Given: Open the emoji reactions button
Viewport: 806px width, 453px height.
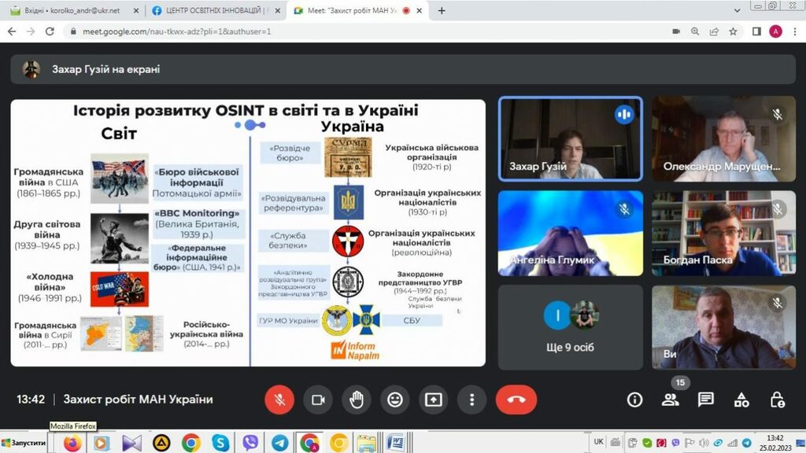Looking at the screenshot, I should point(395,400).
